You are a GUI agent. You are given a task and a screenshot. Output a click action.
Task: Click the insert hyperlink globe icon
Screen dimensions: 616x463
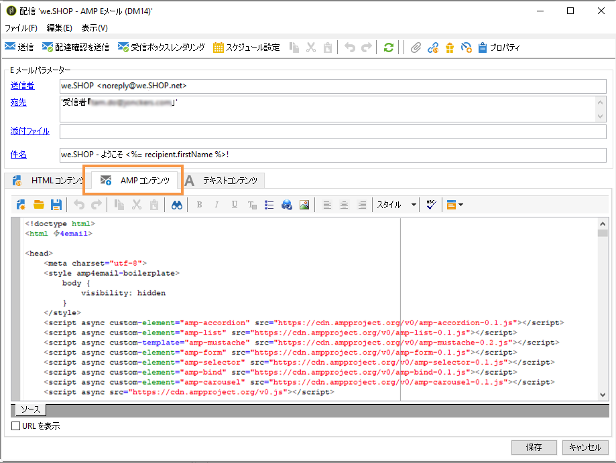(287, 204)
